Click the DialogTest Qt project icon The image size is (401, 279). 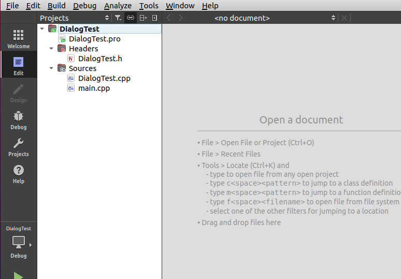tap(52, 29)
